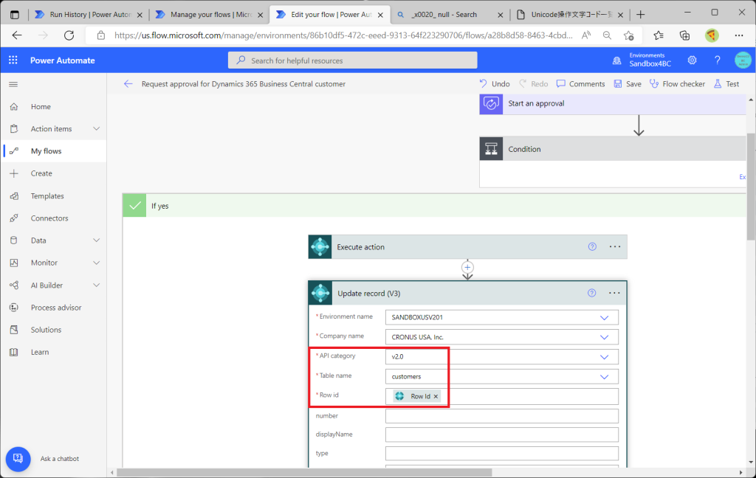Click Undo in the flow toolbar
Viewport: 756px width, 478px height.
point(495,84)
